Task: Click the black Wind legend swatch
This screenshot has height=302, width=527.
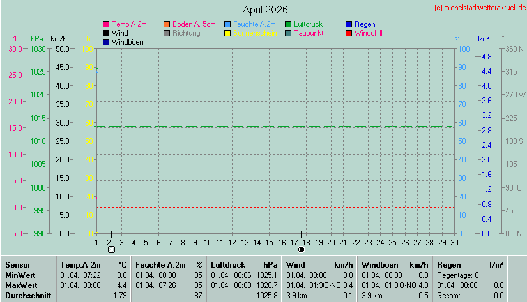Action: (106, 33)
